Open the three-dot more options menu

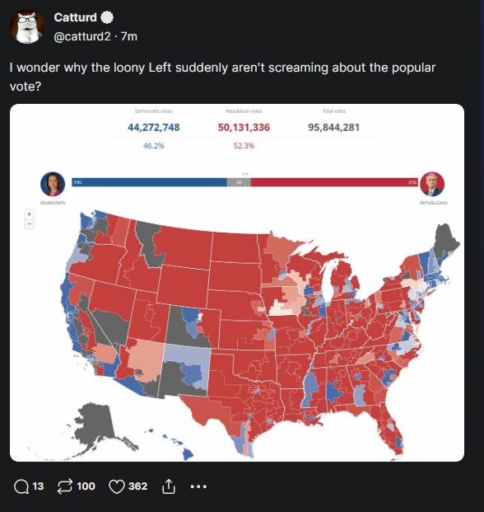[198, 486]
